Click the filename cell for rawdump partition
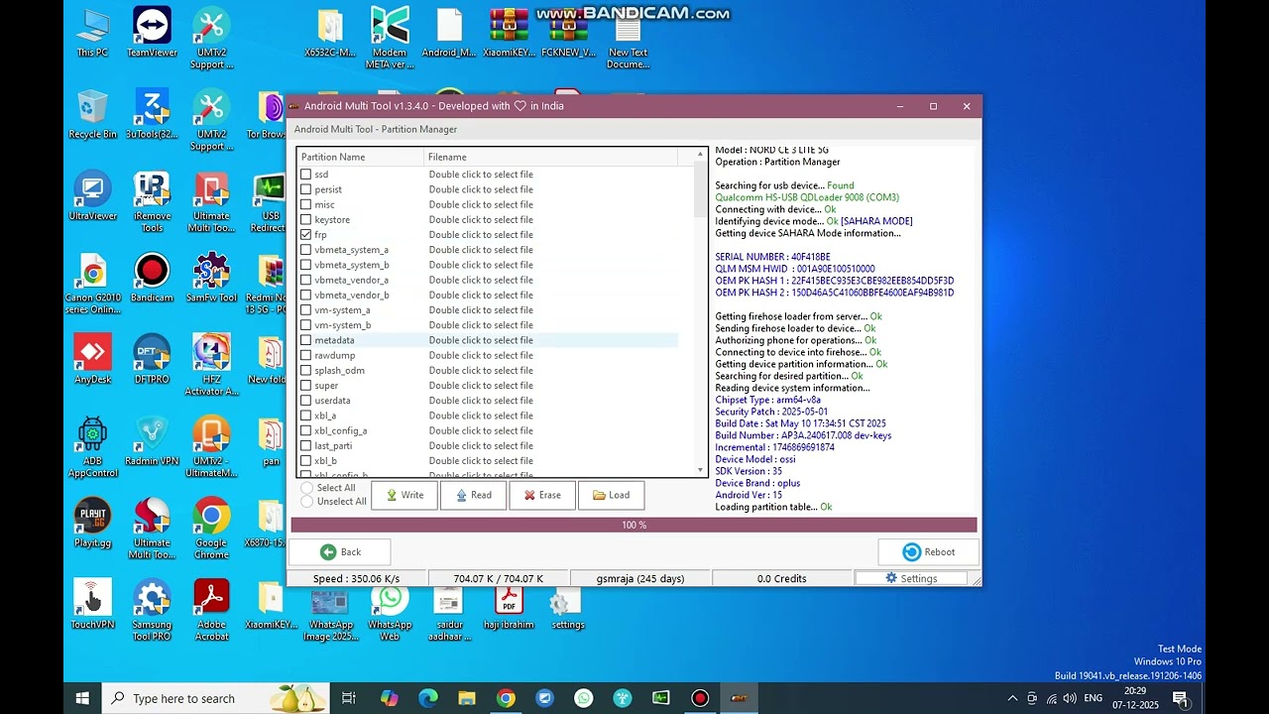 click(481, 355)
